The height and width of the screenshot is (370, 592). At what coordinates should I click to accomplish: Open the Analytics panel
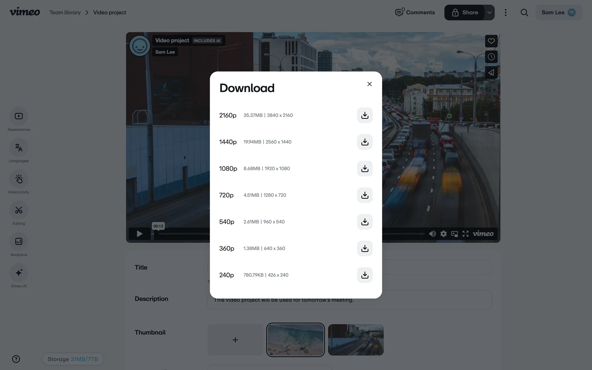point(19,241)
